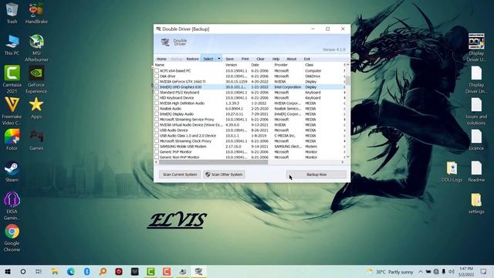Image resolution: width=494 pixels, height=278 pixels.
Task: Select the Licence file icon
Action: click(x=476, y=140)
